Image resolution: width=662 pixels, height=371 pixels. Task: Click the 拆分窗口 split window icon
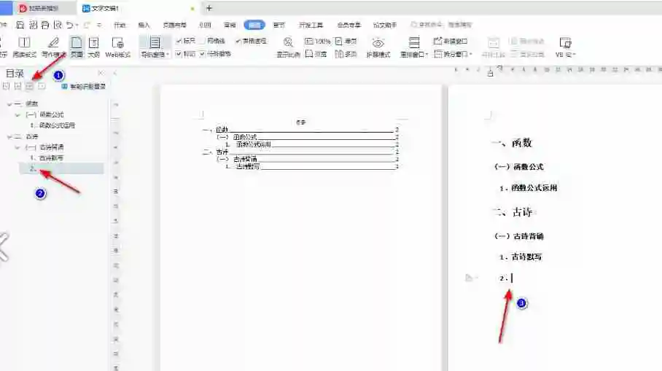[438, 54]
